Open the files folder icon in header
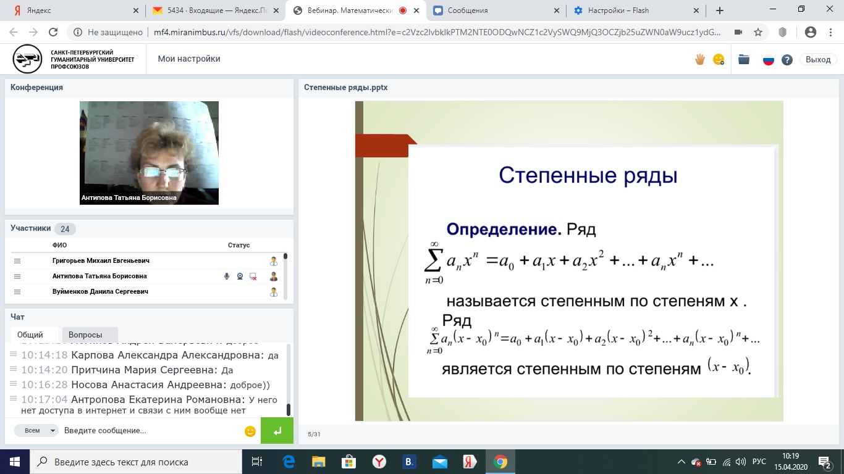844x474 pixels. pos(744,59)
